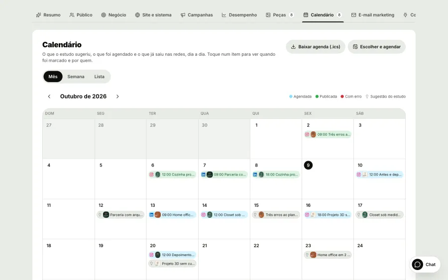Image resolution: width=448 pixels, height=280 pixels.
Task: Open the 12:00 Closet sob post on October 14
Action: [224, 215]
